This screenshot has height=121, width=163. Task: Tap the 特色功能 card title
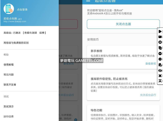click(x=96, y=110)
